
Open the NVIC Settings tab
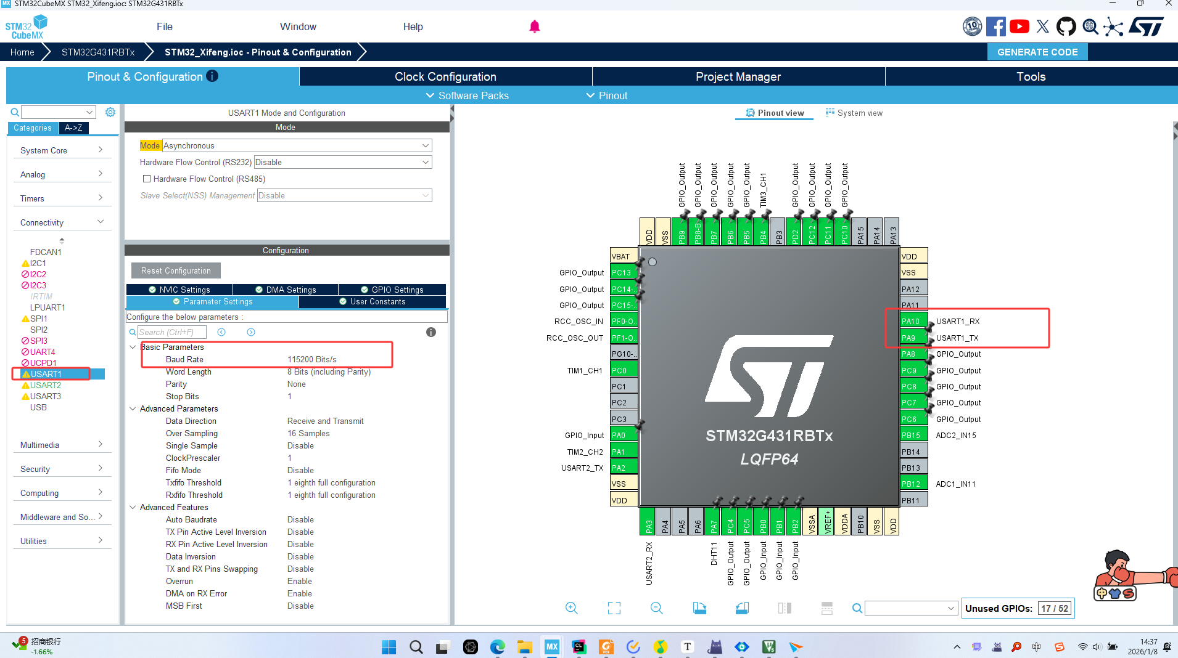[x=179, y=290]
